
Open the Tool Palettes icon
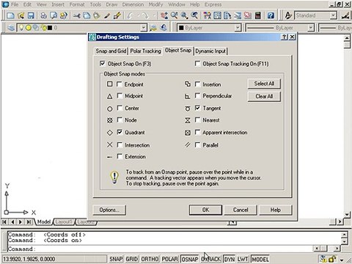227,15
